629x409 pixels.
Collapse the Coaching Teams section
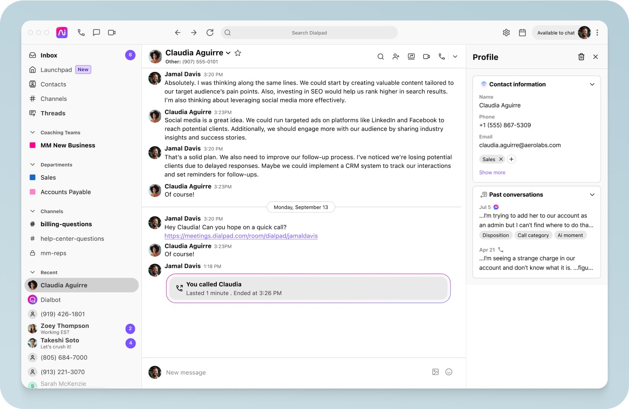[33, 132]
